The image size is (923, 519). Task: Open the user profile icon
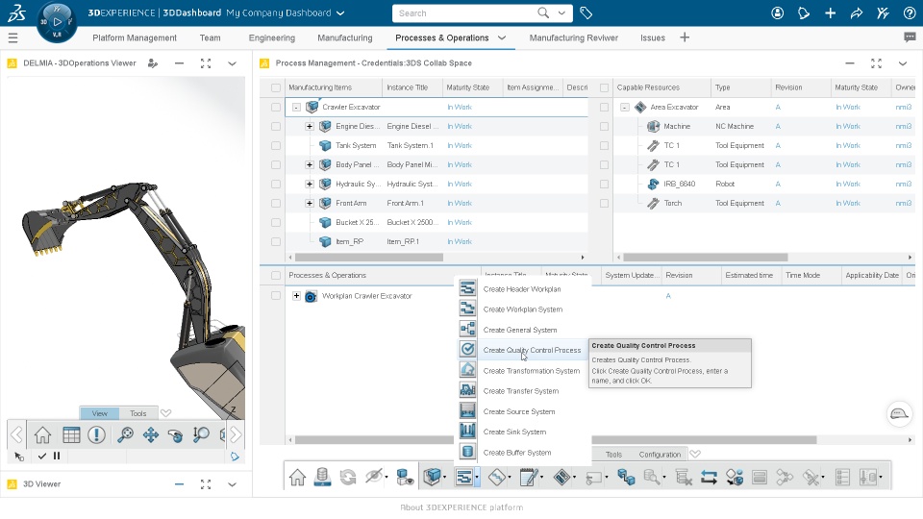pyautogui.click(x=778, y=12)
